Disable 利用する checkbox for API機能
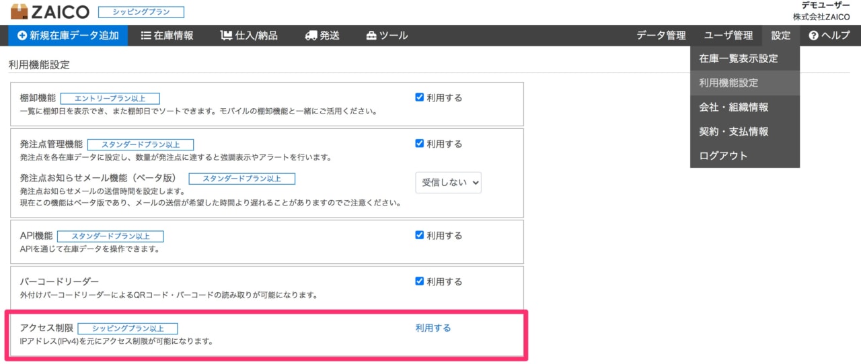Image resolution: width=861 pixels, height=364 pixels. click(420, 235)
